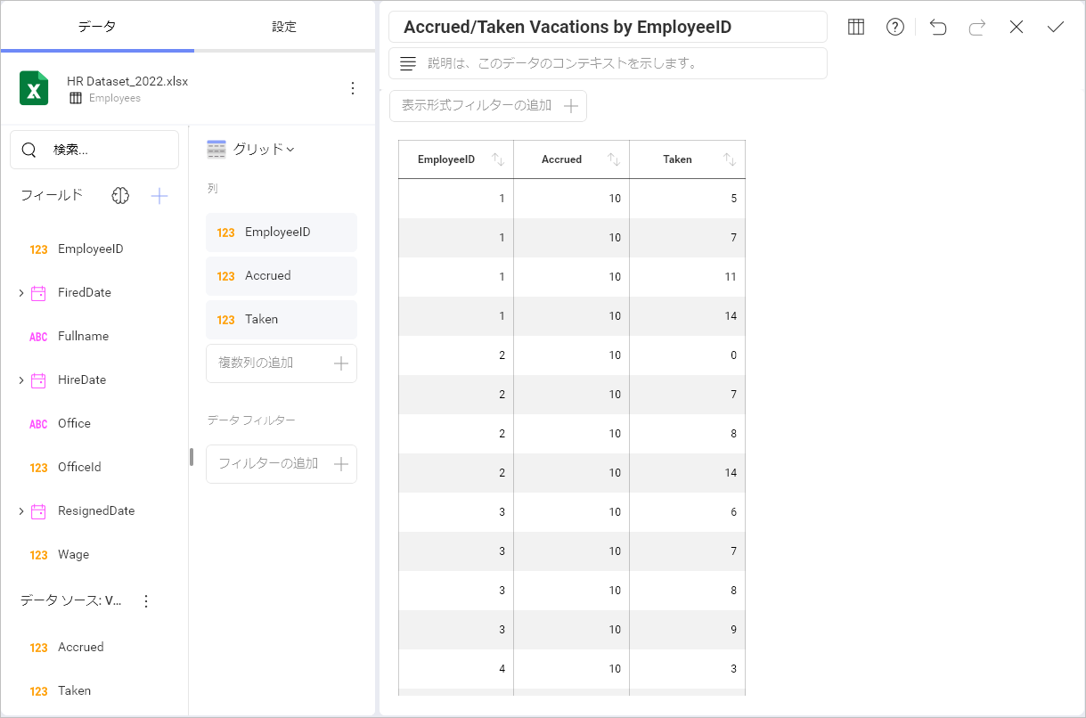This screenshot has height=718, width=1086.
Task: Open the ML/AI brain fields icon
Action: pyautogui.click(x=120, y=196)
